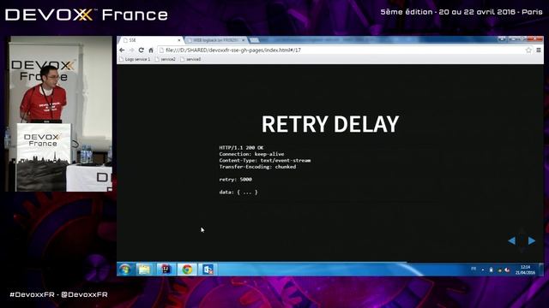Click the "Content-Type: text/event-stream" line
Screen dimensions: 549x308
click(x=265, y=161)
